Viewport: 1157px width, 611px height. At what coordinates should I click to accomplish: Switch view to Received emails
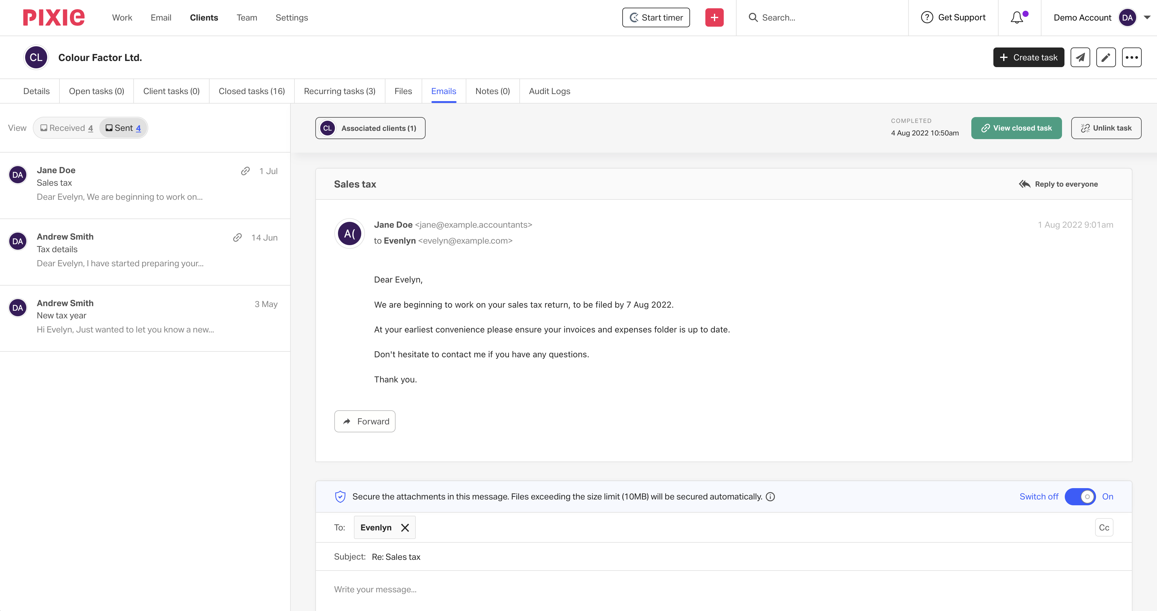pyautogui.click(x=67, y=128)
